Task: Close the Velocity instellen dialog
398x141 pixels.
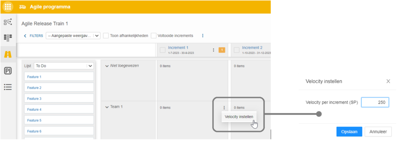Action: (x=388, y=81)
